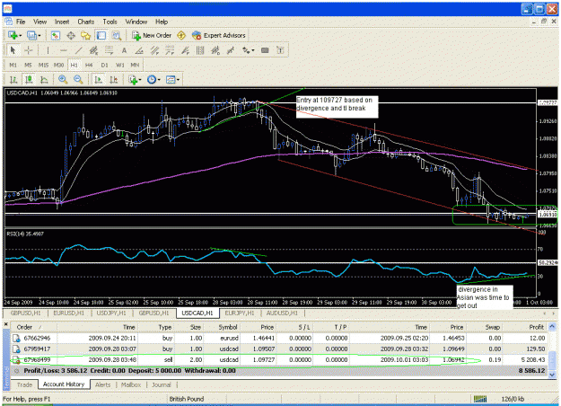Set timeframe to W1
This screenshot has width=561, height=406.
pos(120,66)
